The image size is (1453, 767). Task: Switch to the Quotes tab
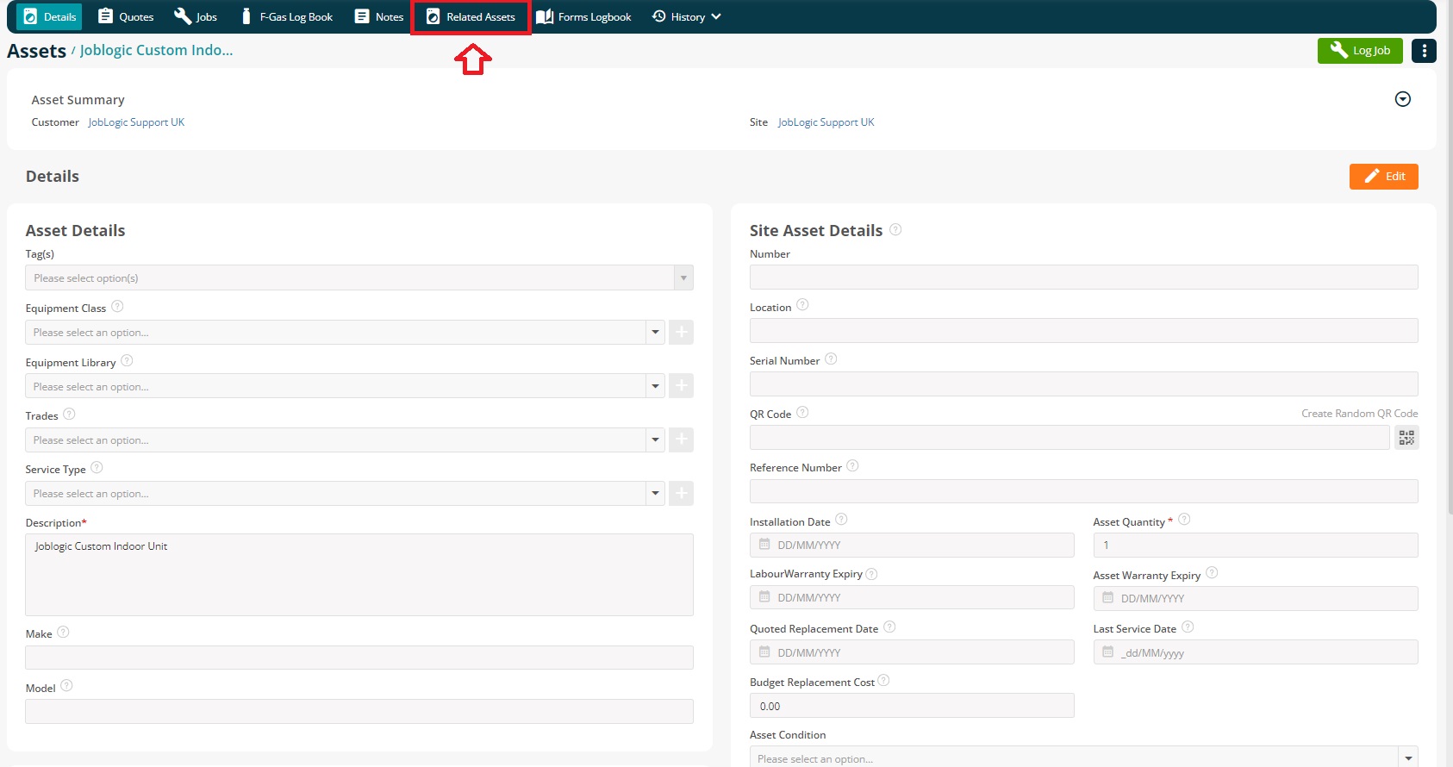coord(125,16)
